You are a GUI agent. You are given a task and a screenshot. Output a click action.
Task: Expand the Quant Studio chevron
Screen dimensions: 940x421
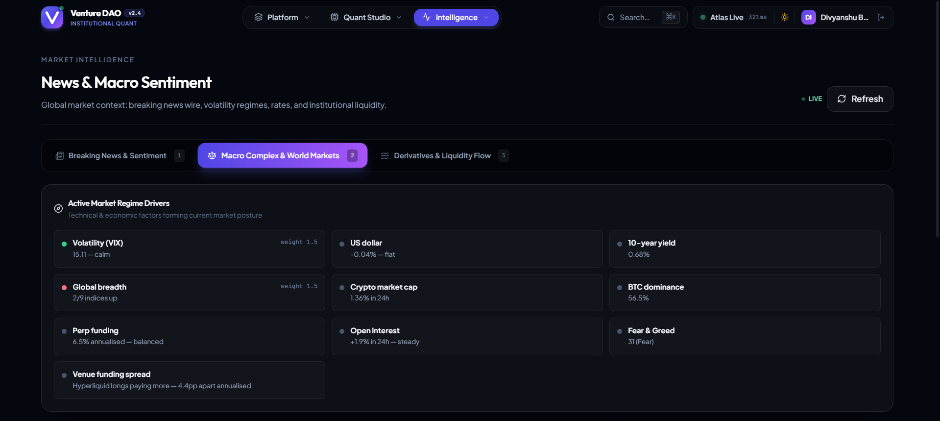click(x=399, y=17)
